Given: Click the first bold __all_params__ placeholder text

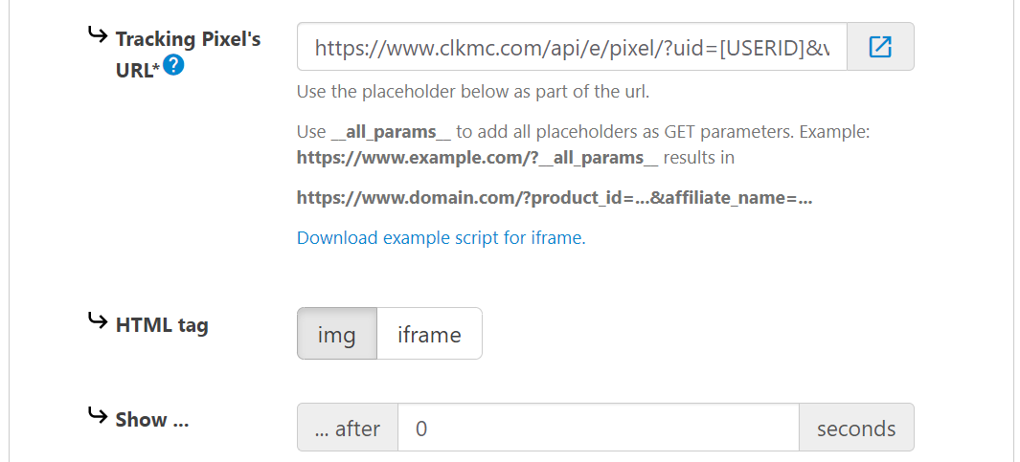Looking at the screenshot, I should (391, 132).
